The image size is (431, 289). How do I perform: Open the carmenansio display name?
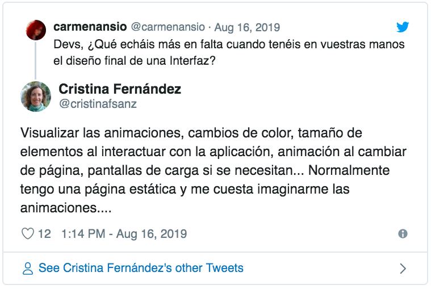click(90, 27)
